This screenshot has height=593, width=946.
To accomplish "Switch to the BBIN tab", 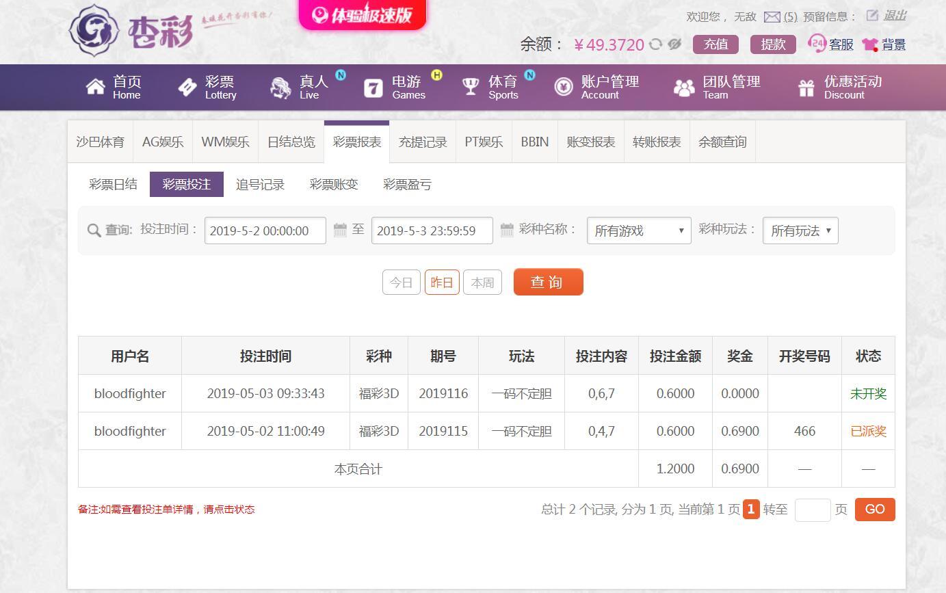I will pos(535,142).
